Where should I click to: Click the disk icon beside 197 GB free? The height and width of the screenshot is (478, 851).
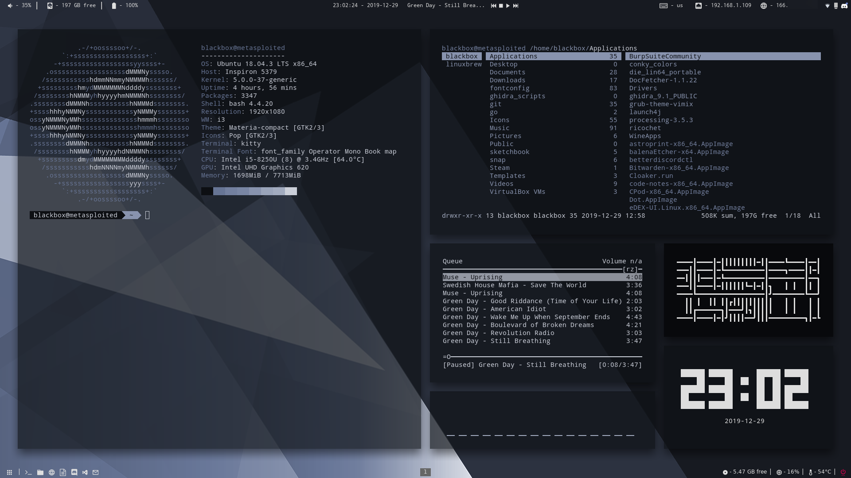(x=50, y=6)
